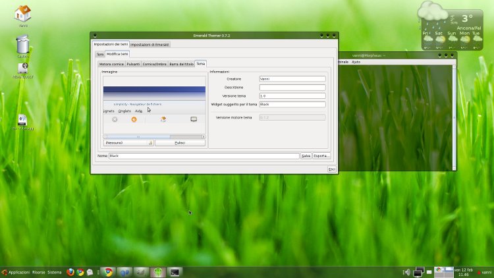Open the Temi sub-tab
Screen dimensions: 494x278
[x=100, y=54]
